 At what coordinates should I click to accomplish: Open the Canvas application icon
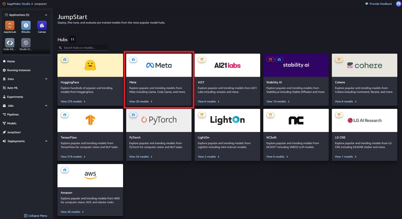coord(42,25)
